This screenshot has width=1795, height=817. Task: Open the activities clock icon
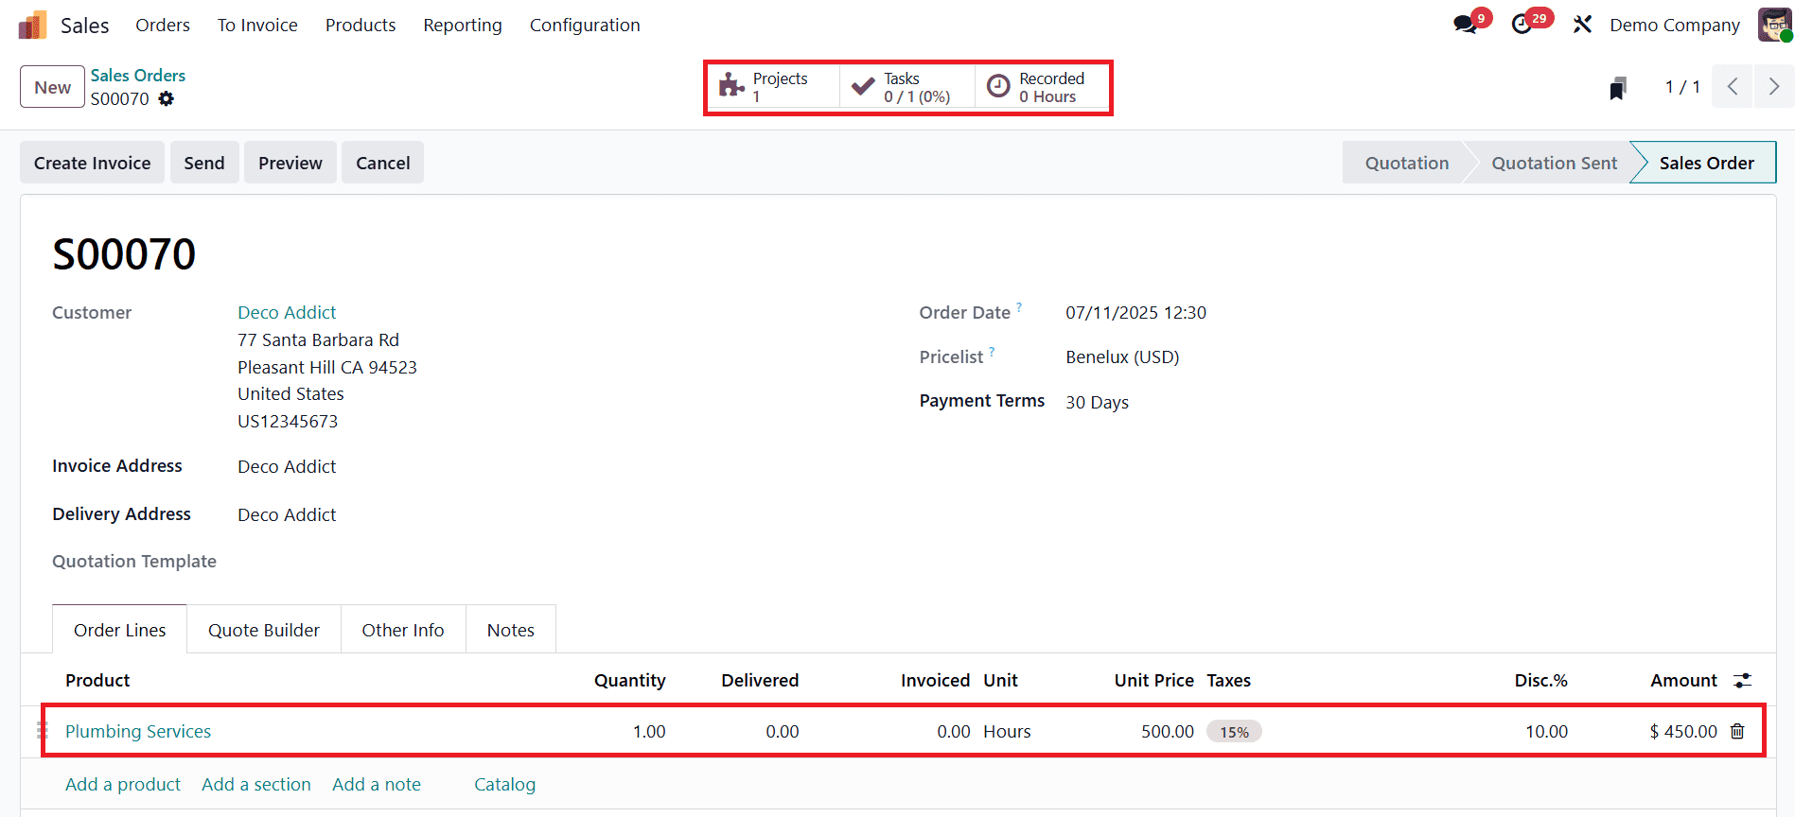coord(1522,25)
